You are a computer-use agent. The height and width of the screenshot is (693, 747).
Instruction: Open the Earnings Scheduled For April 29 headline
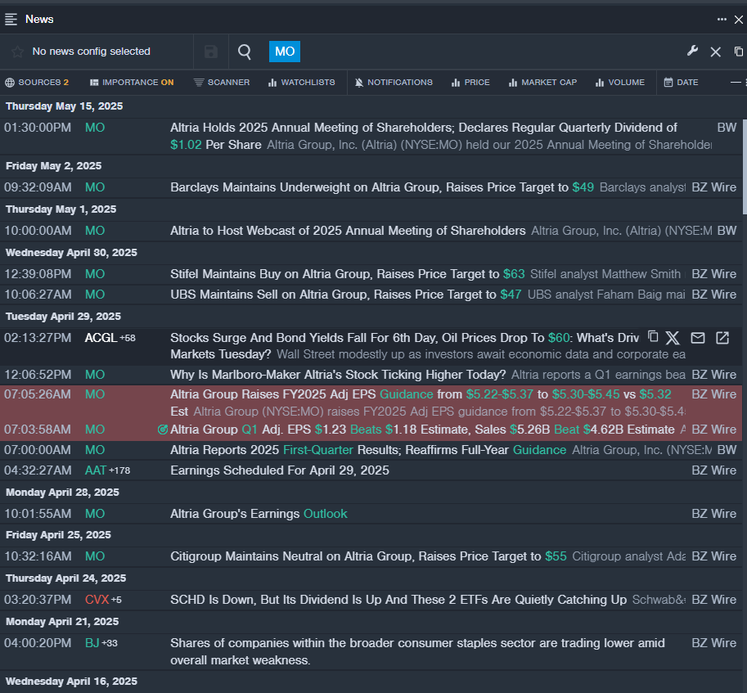pyautogui.click(x=280, y=470)
